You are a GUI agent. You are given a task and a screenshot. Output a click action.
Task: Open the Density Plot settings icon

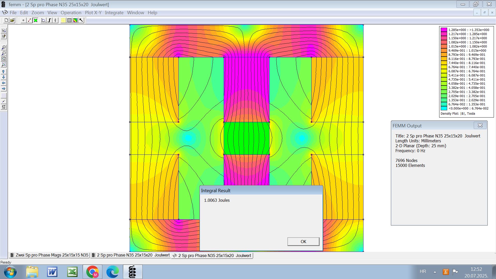[x=75, y=20]
